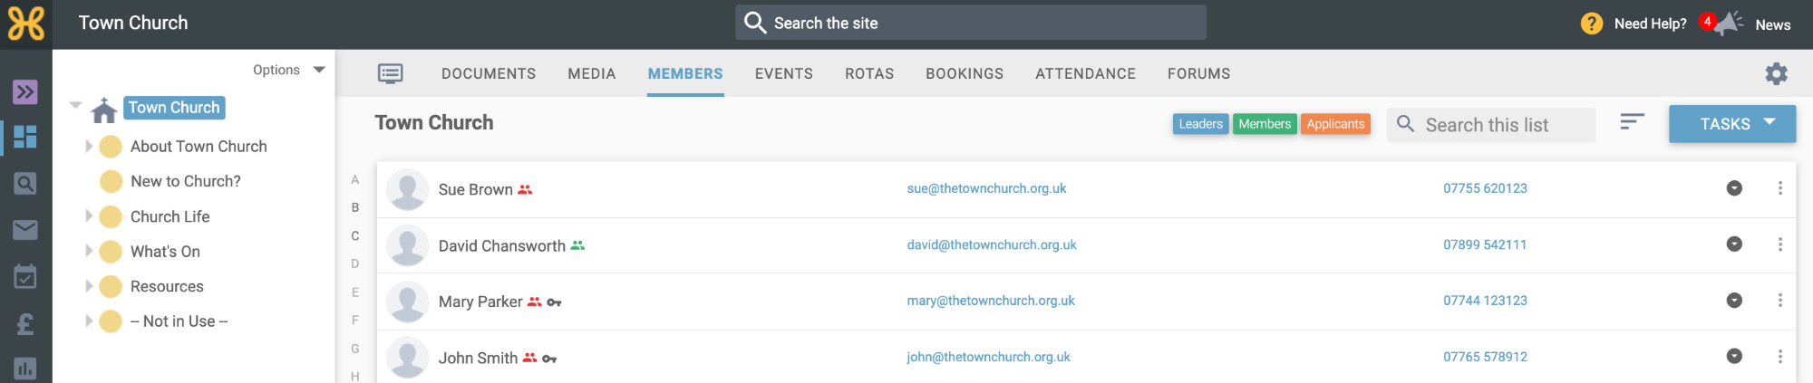Switch to the EVENTS tab
Image resolution: width=1813 pixels, height=383 pixels.
pos(783,73)
